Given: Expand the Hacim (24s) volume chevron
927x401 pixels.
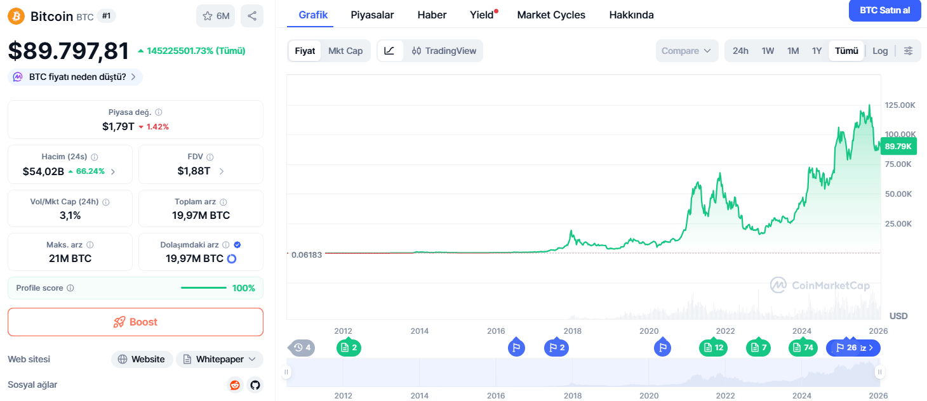Looking at the screenshot, I should coord(113,171).
